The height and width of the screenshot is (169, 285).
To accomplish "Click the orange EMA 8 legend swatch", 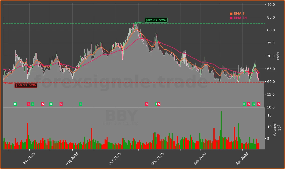I will 231,14.
